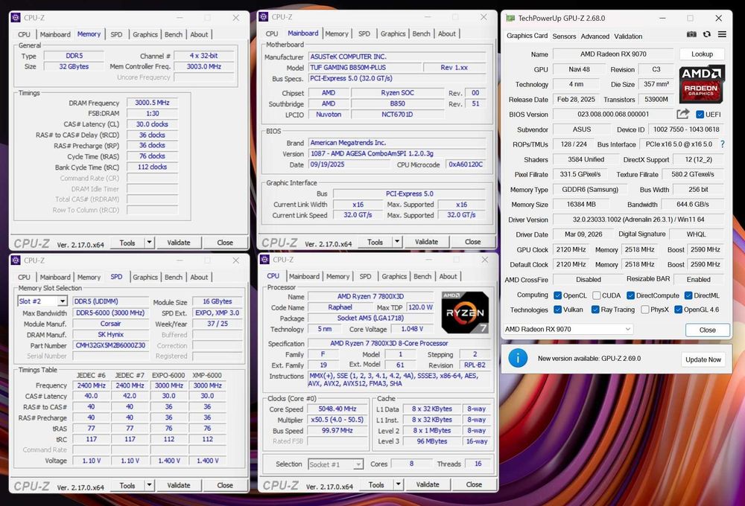Toggle PhysX checkbox
Image resolution: width=745 pixels, height=506 pixels.
[x=644, y=310]
